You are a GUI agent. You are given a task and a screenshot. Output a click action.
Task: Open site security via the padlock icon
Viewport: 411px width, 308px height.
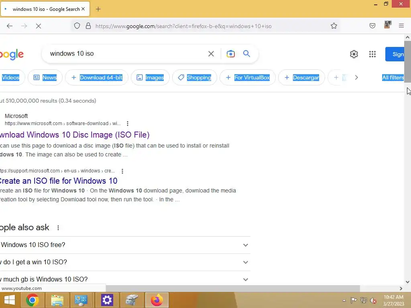88,26
